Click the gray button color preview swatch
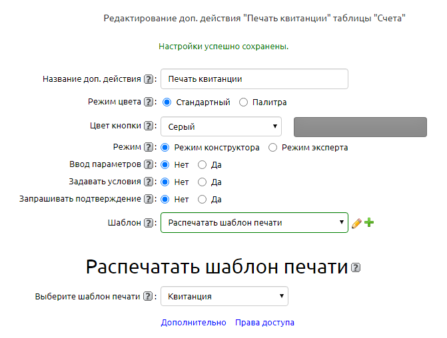The image size is (447, 338). point(360,126)
